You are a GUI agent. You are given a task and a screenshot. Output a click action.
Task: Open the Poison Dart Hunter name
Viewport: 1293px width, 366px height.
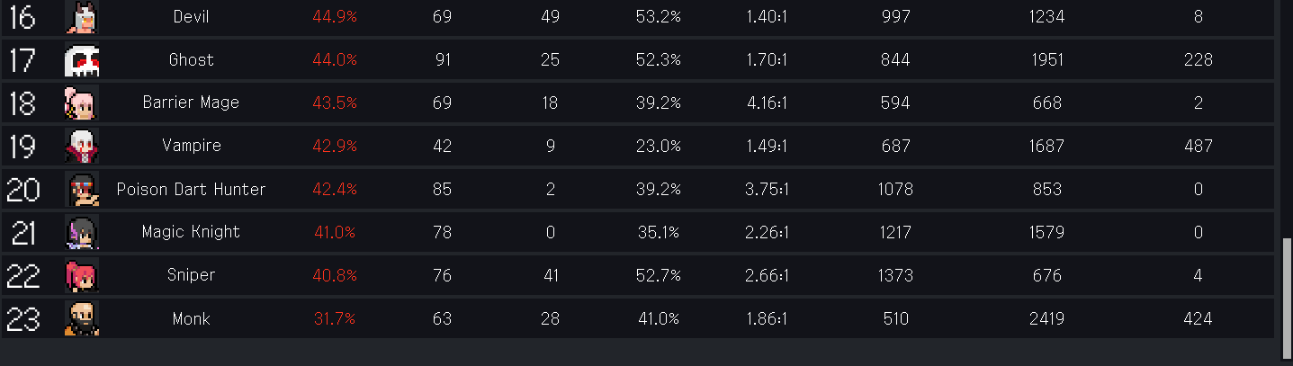[191, 189]
